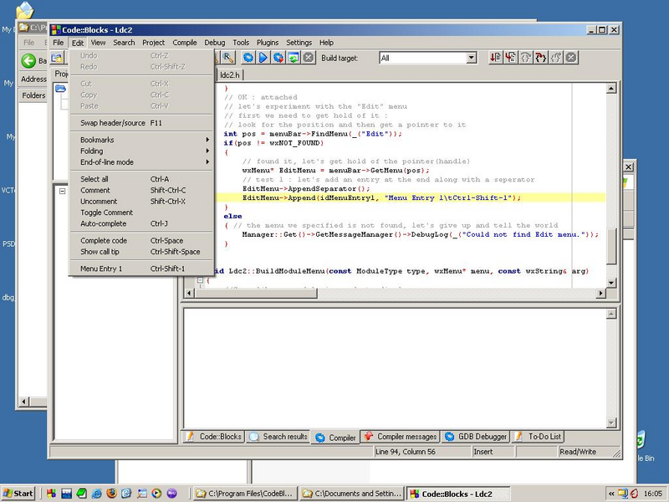Viewport: 669px width, 502px height.
Task: Switch to the GDB Debugger tab
Action: pyautogui.click(x=475, y=436)
